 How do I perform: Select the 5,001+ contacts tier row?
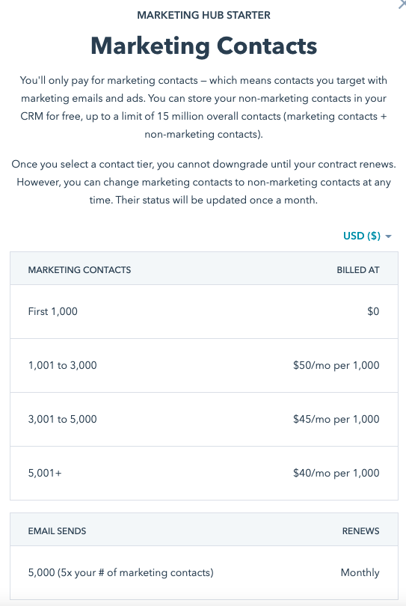coord(204,473)
